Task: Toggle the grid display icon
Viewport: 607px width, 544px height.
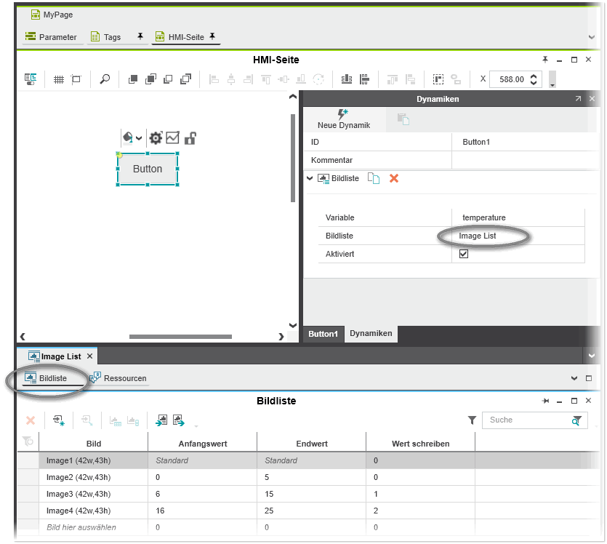Action: pos(59,79)
